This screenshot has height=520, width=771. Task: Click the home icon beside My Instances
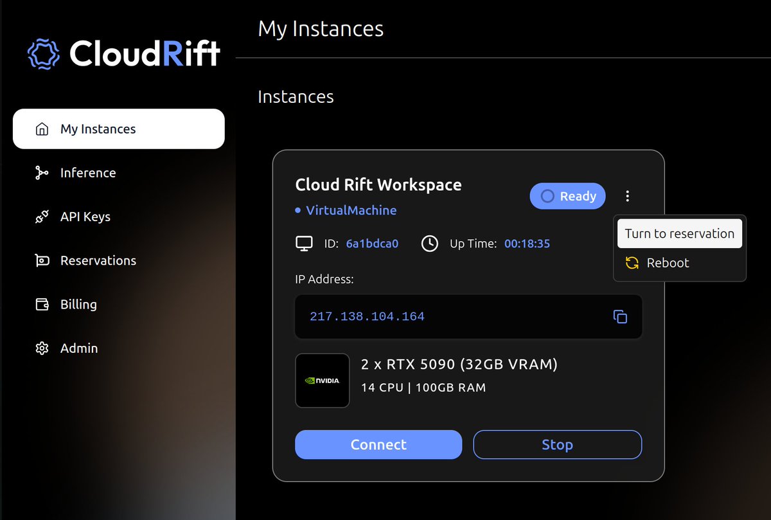pyautogui.click(x=42, y=129)
